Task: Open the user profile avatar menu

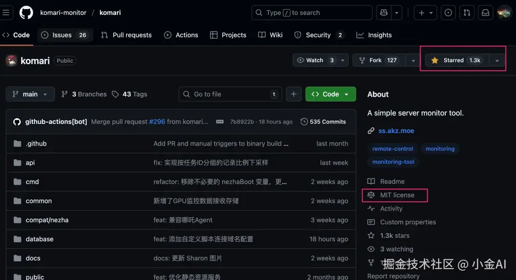Action: pos(504,13)
